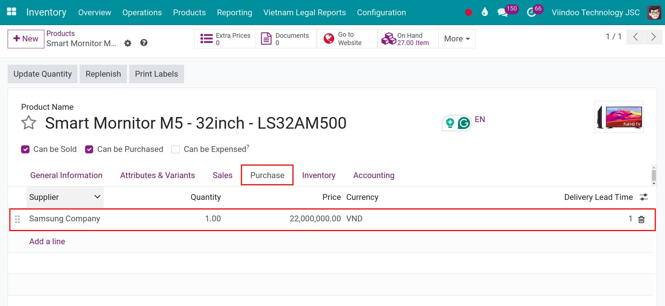Open the user avatar menu
665x306 pixels.
point(654,12)
